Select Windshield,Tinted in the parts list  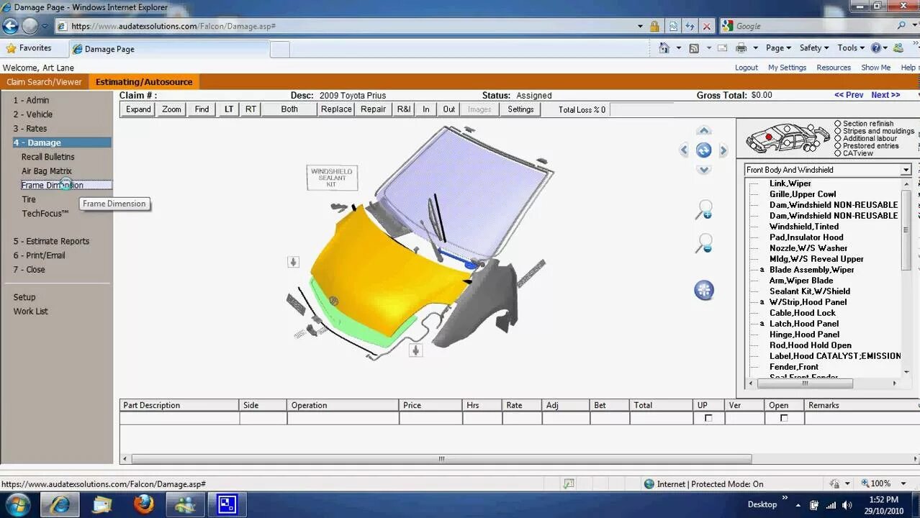[x=804, y=227]
